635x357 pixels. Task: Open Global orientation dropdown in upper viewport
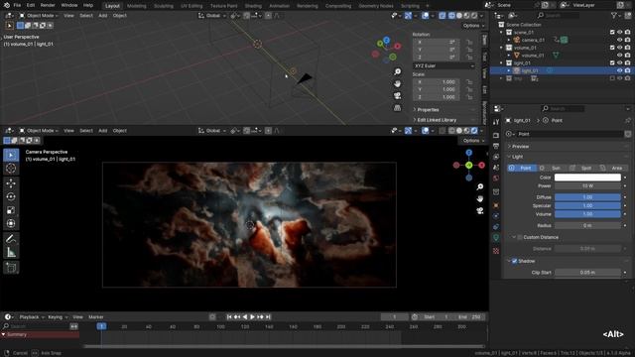tap(212, 16)
